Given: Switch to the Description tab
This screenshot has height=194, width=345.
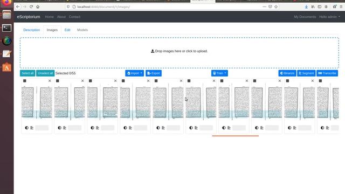Looking at the screenshot, I should coord(32,30).
